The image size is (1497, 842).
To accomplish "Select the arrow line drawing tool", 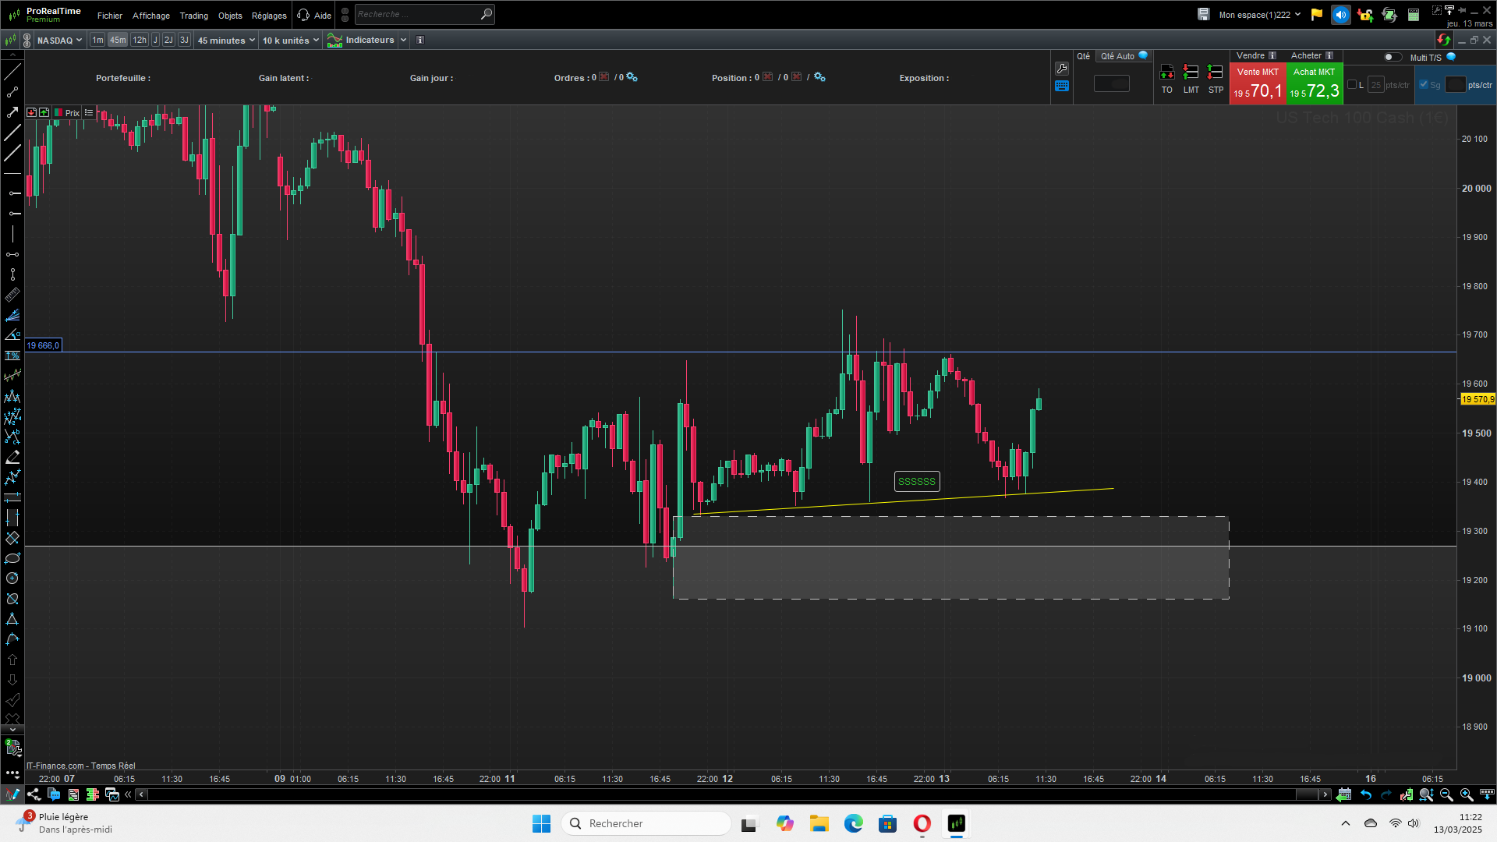I will (12, 112).
